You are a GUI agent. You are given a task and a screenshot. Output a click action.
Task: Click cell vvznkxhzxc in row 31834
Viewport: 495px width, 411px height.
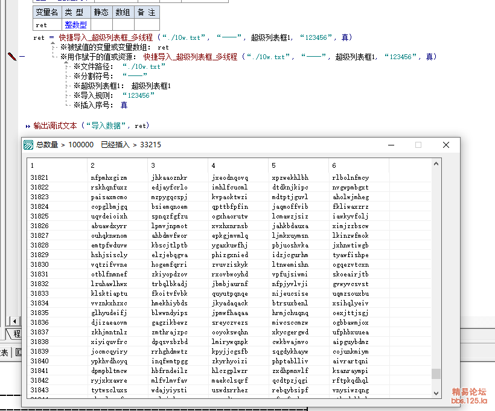tap(109, 303)
